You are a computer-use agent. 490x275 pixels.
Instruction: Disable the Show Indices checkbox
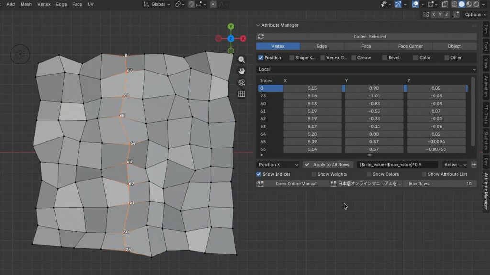click(259, 174)
